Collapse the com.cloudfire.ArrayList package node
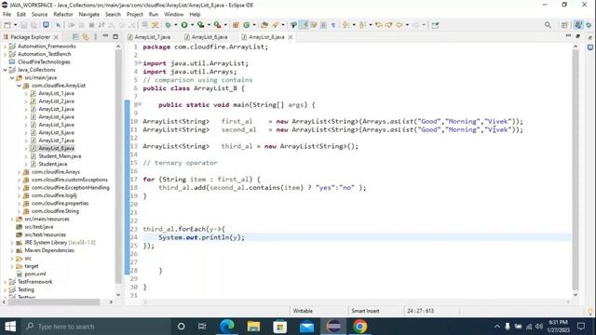596x335 pixels. pyautogui.click(x=19, y=86)
